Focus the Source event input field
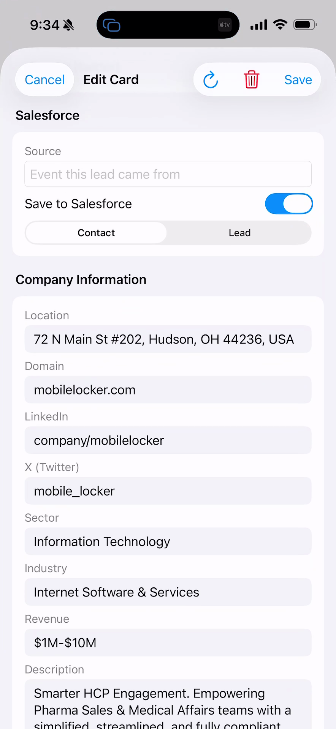Viewport: 336px width, 729px height. point(168,174)
